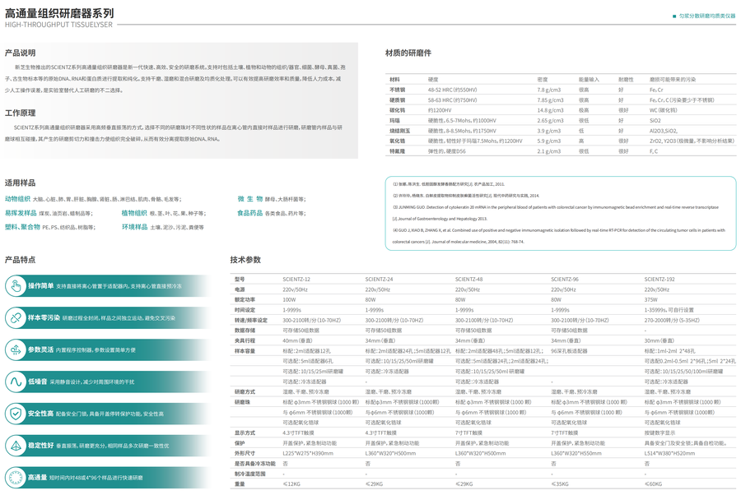Select the 产品说明 heading

(20, 53)
